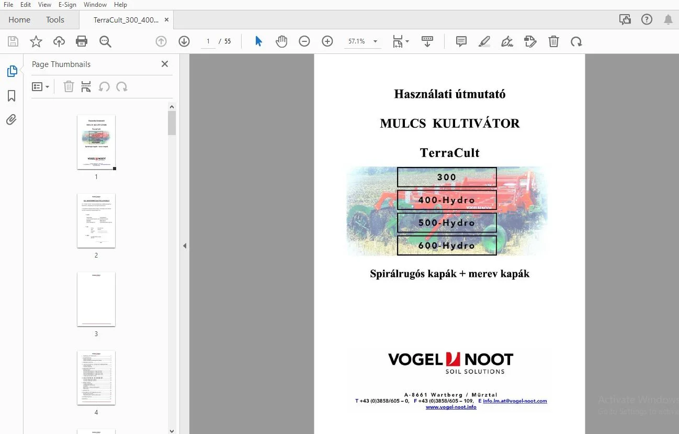Bookmark this file with the star icon
Screen dimensions: 679x434
point(36,41)
